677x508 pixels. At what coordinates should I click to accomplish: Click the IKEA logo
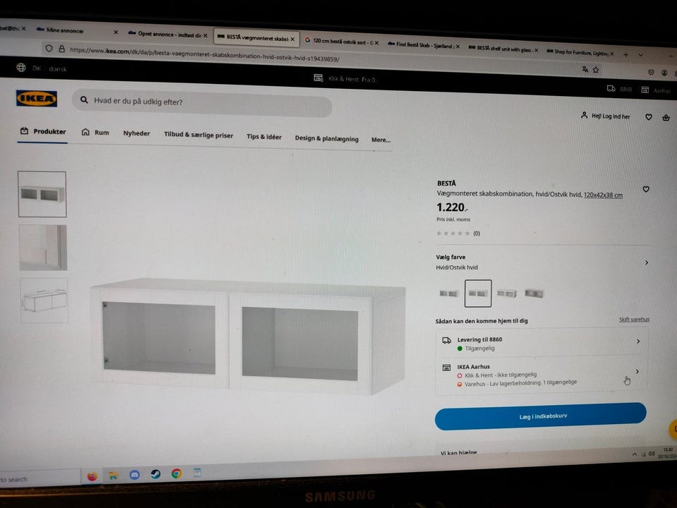pos(37,99)
